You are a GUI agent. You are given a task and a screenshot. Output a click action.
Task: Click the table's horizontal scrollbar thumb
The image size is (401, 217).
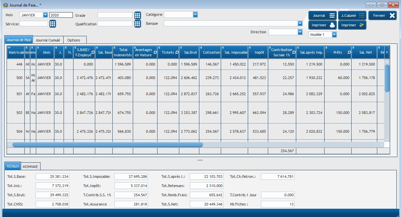[107, 145]
